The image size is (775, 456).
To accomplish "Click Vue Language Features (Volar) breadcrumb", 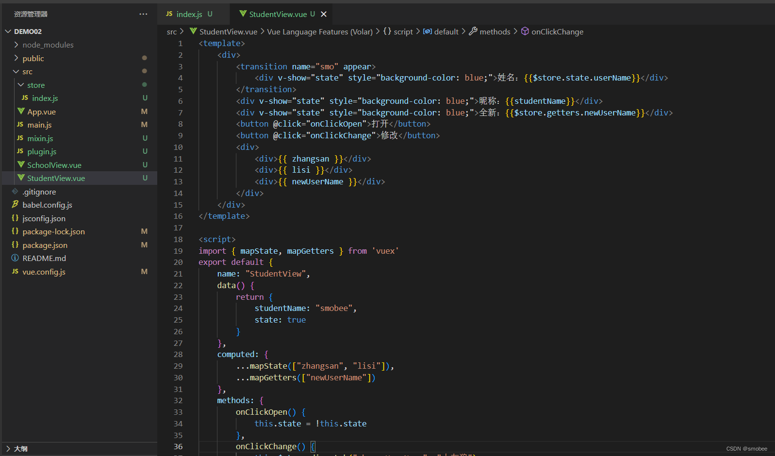I will tap(320, 32).
